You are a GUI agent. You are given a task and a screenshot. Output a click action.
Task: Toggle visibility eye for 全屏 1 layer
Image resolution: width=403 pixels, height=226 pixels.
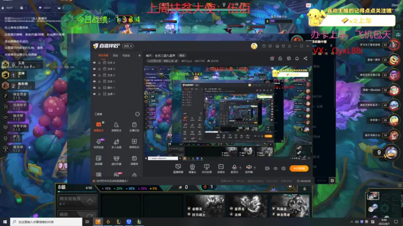(x=94, y=94)
